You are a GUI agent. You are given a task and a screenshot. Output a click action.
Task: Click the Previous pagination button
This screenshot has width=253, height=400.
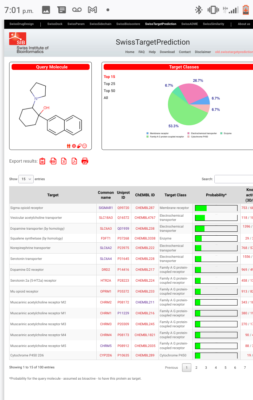pos(171,368)
